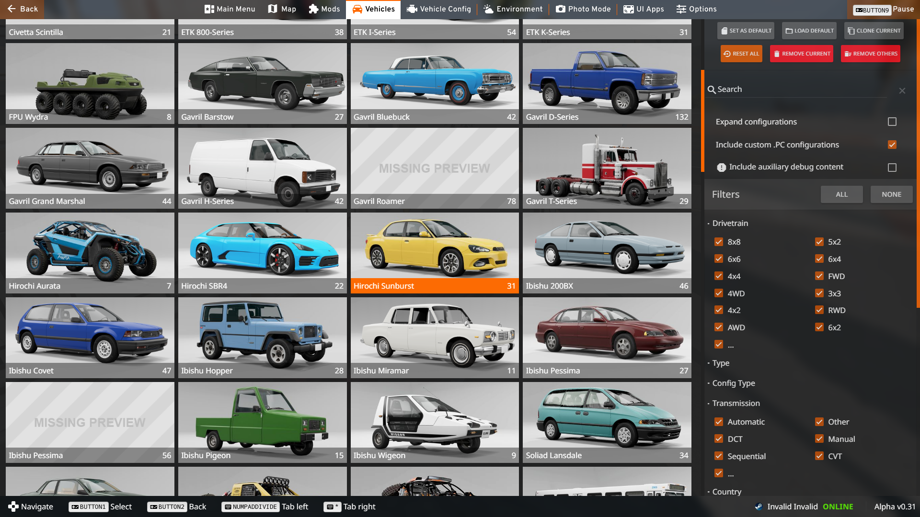Open the Mods menu

click(x=324, y=9)
